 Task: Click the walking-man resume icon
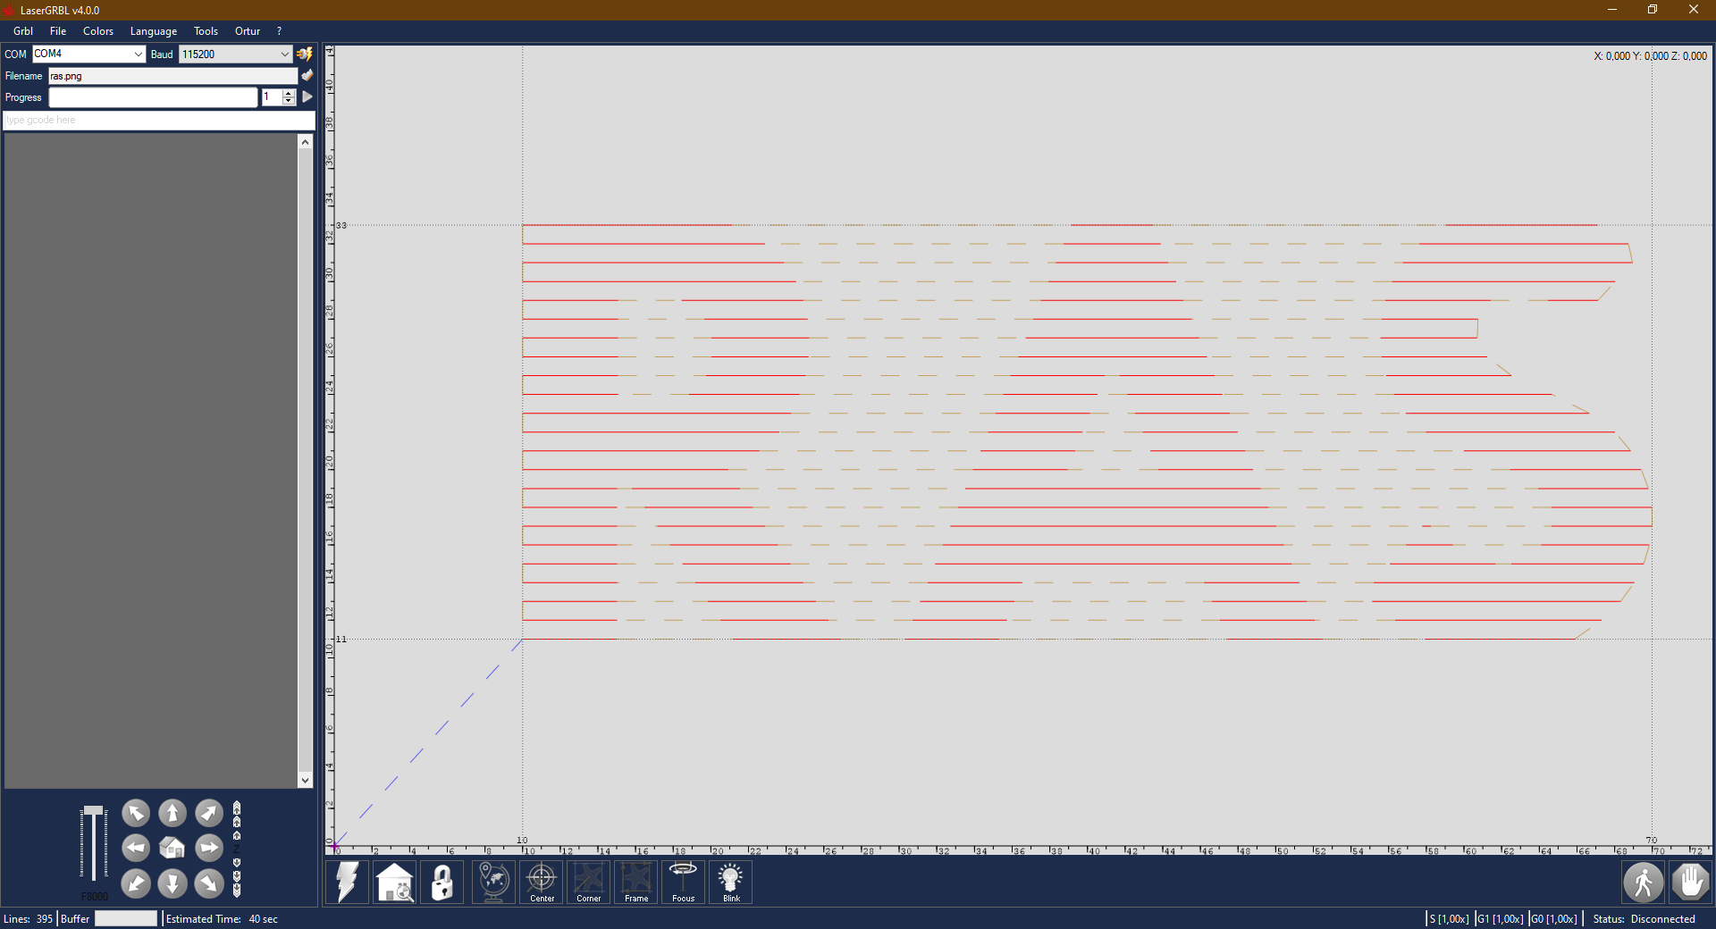pos(1643,883)
